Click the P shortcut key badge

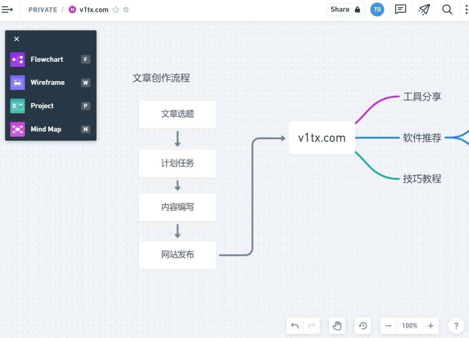coord(86,106)
